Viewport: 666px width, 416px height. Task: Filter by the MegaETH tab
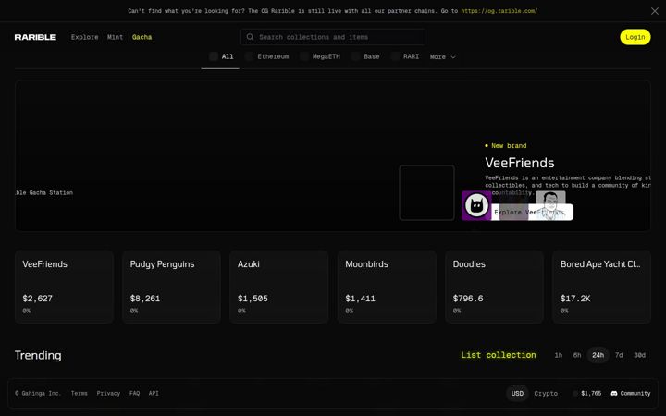point(321,57)
